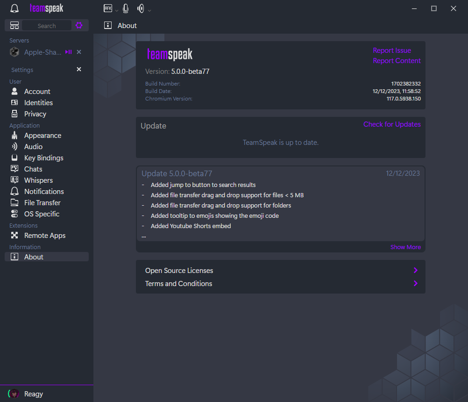Click Show More under the changelog
Screen dimensions: 468x402
pyautogui.click(x=405, y=247)
